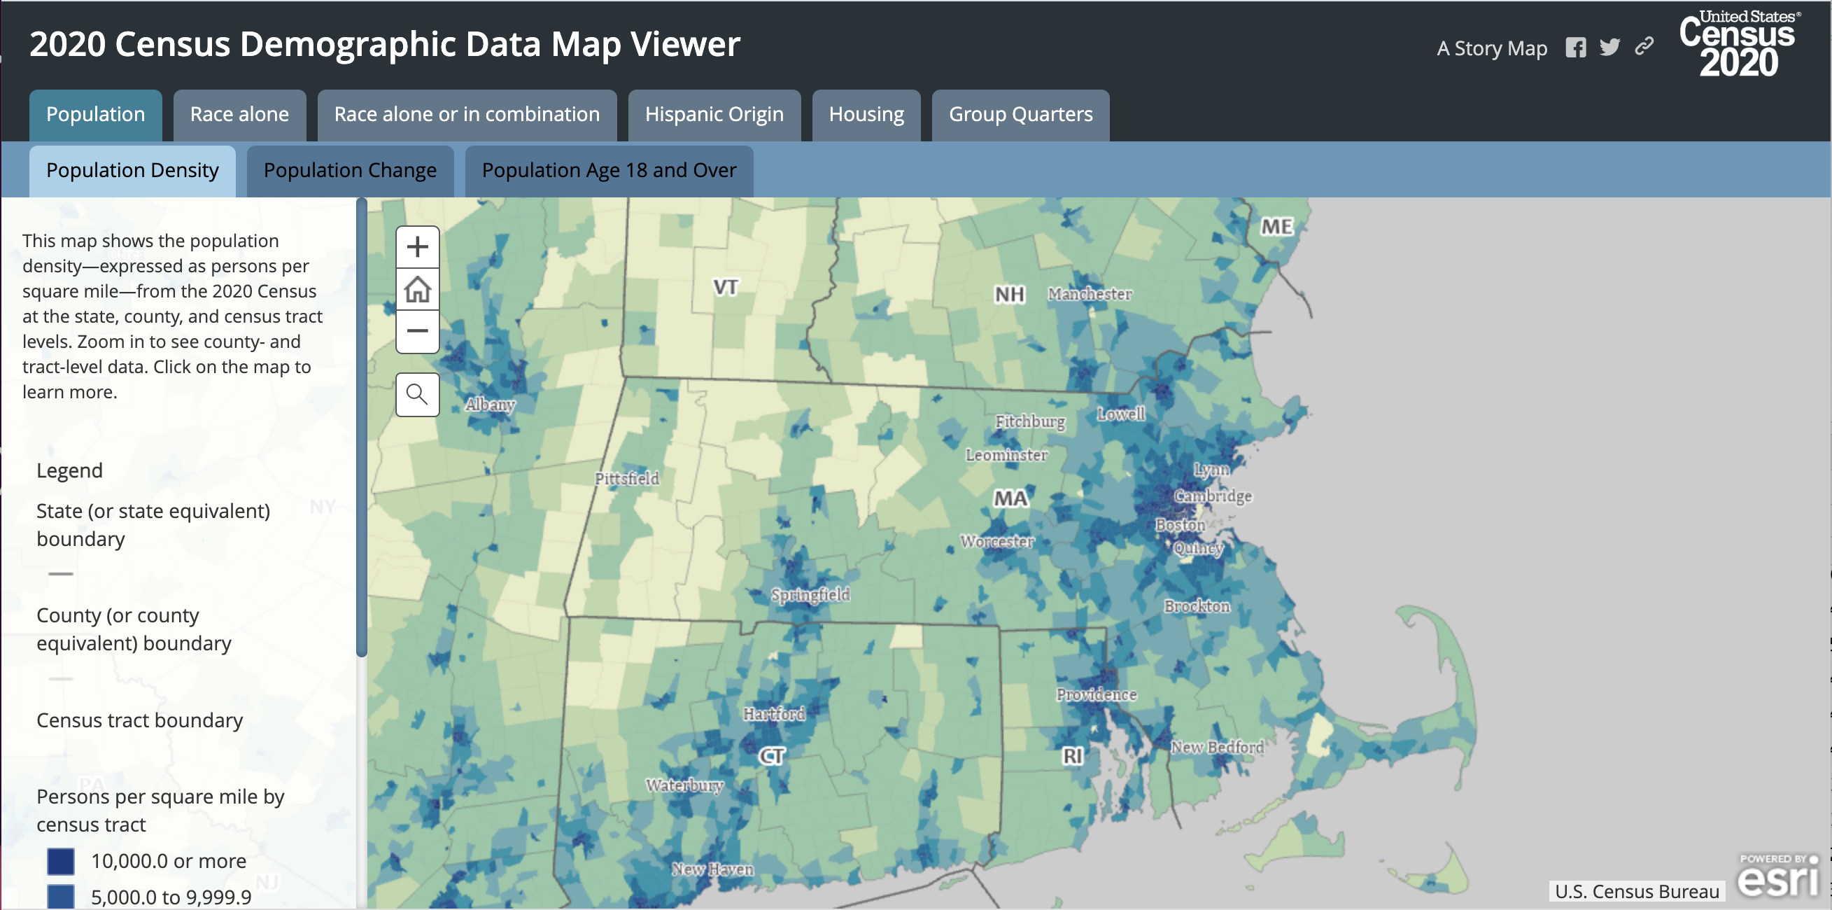View Population Age 18 and Over

[x=608, y=171]
